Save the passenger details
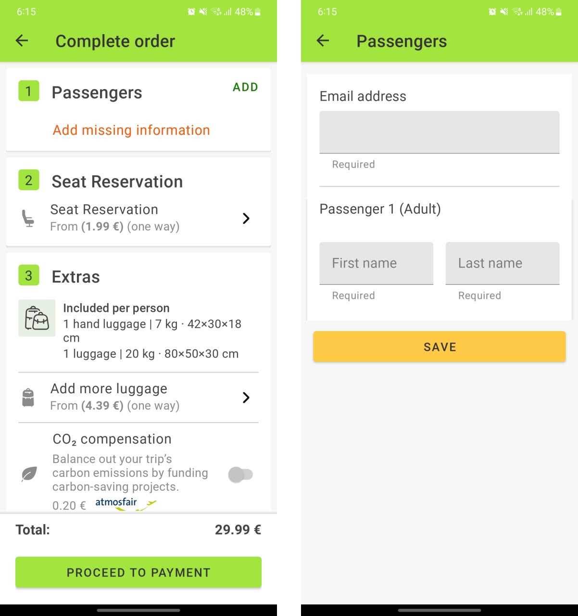The image size is (578, 616). point(440,346)
